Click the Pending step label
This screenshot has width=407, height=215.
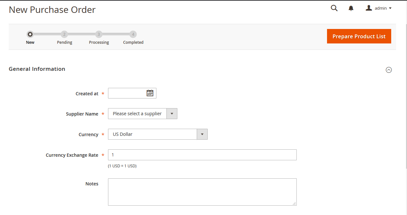(65, 42)
